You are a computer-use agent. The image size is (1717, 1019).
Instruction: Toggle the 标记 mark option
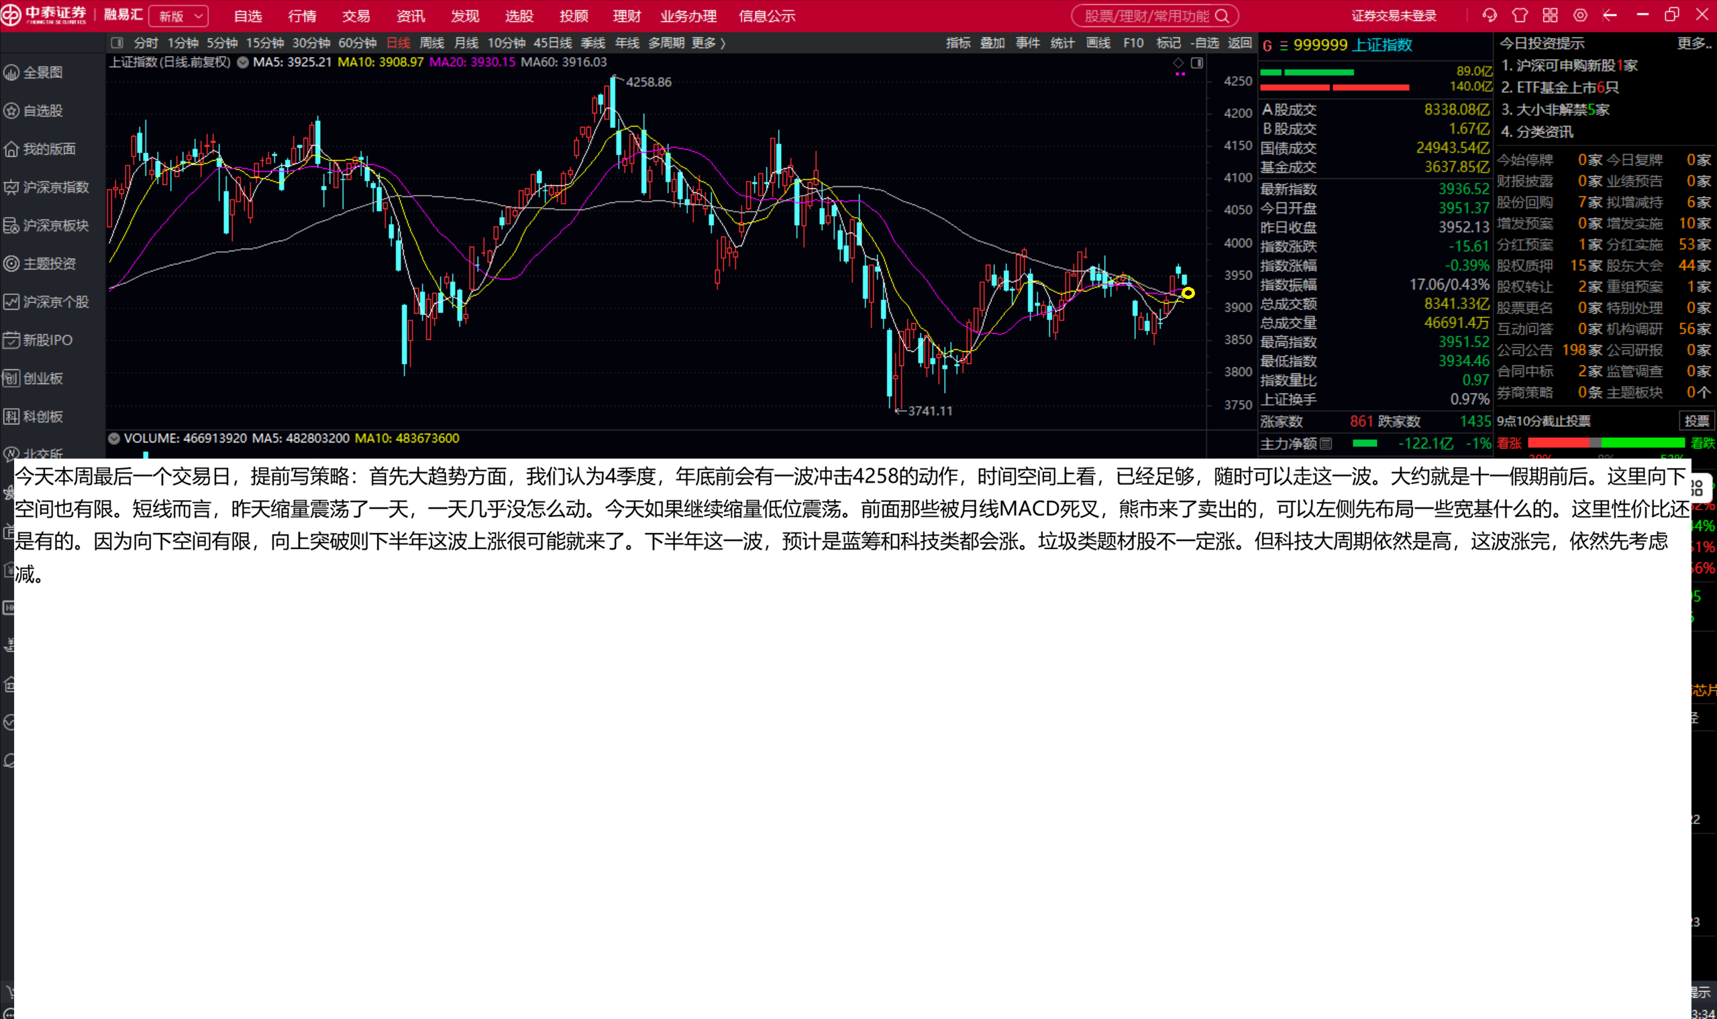(x=1168, y=44)
